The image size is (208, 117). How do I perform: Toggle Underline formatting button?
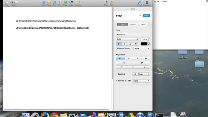(x=130, y=44)
